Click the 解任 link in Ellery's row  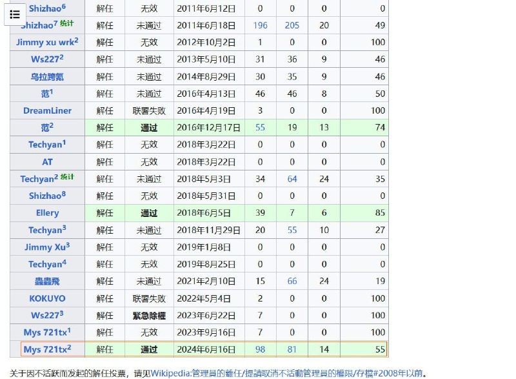click(x=104, y=212)
